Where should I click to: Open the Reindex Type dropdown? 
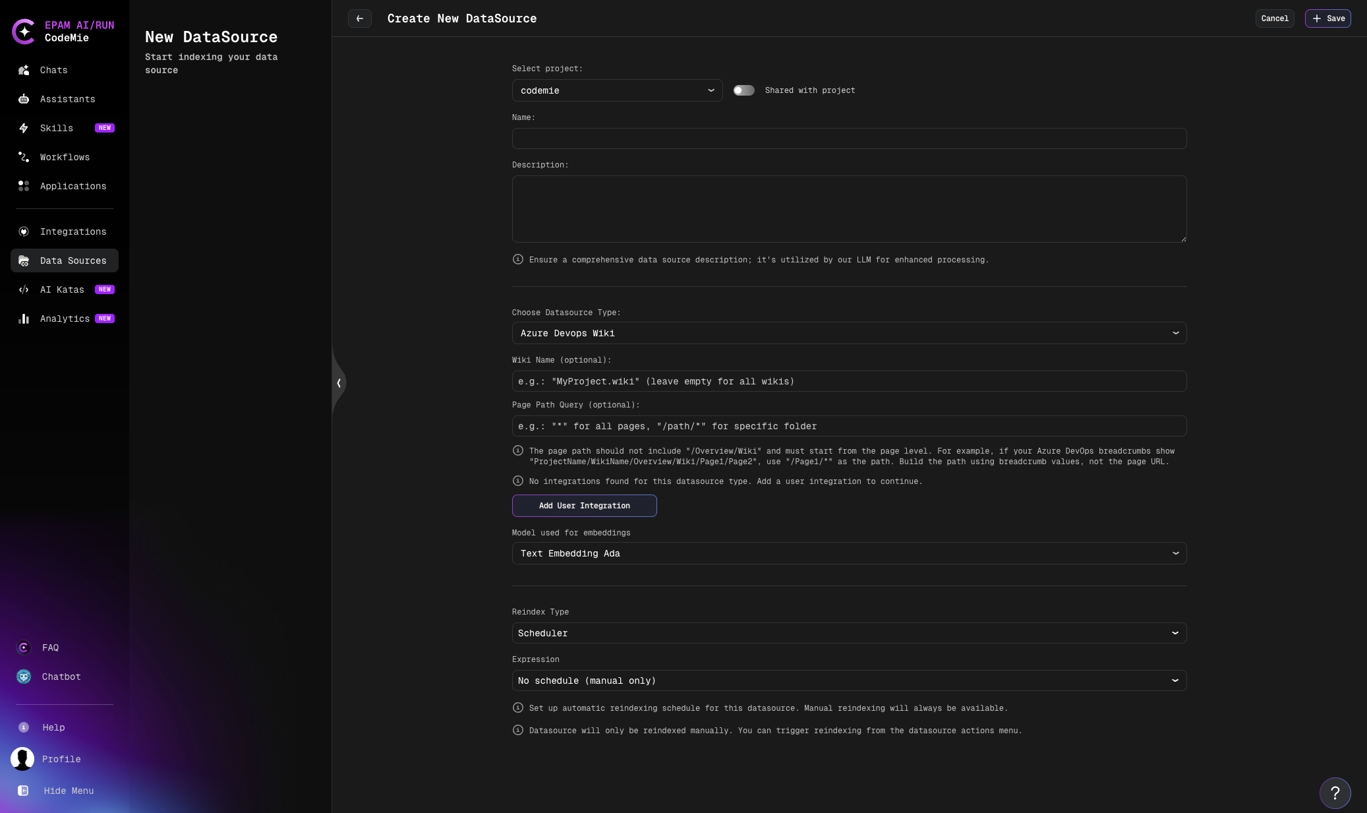(849, 633)
